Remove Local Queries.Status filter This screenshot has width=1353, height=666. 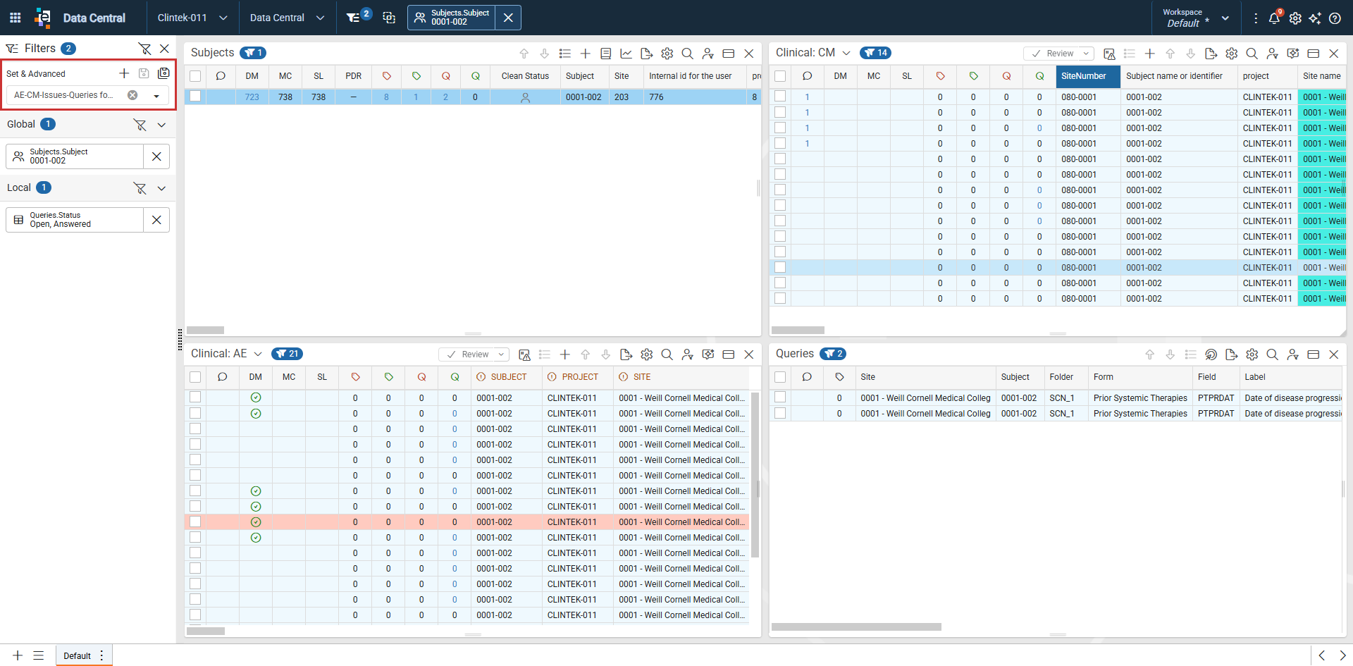tap(156, 220)
